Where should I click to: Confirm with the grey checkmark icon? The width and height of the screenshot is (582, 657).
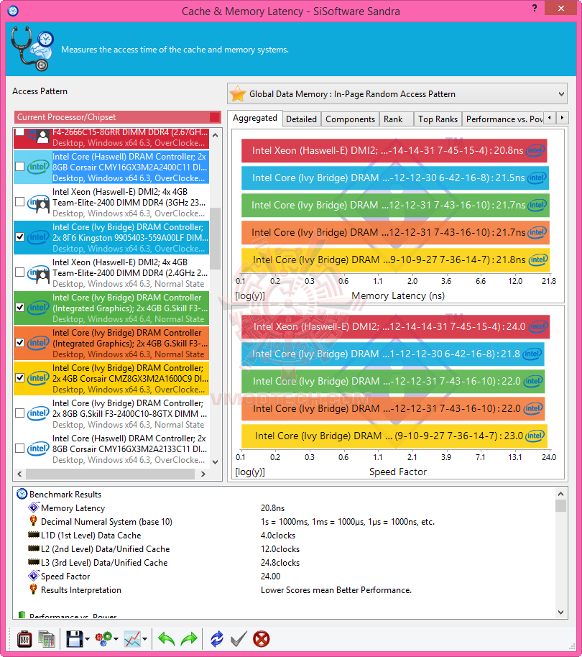(x=239, y=639)
